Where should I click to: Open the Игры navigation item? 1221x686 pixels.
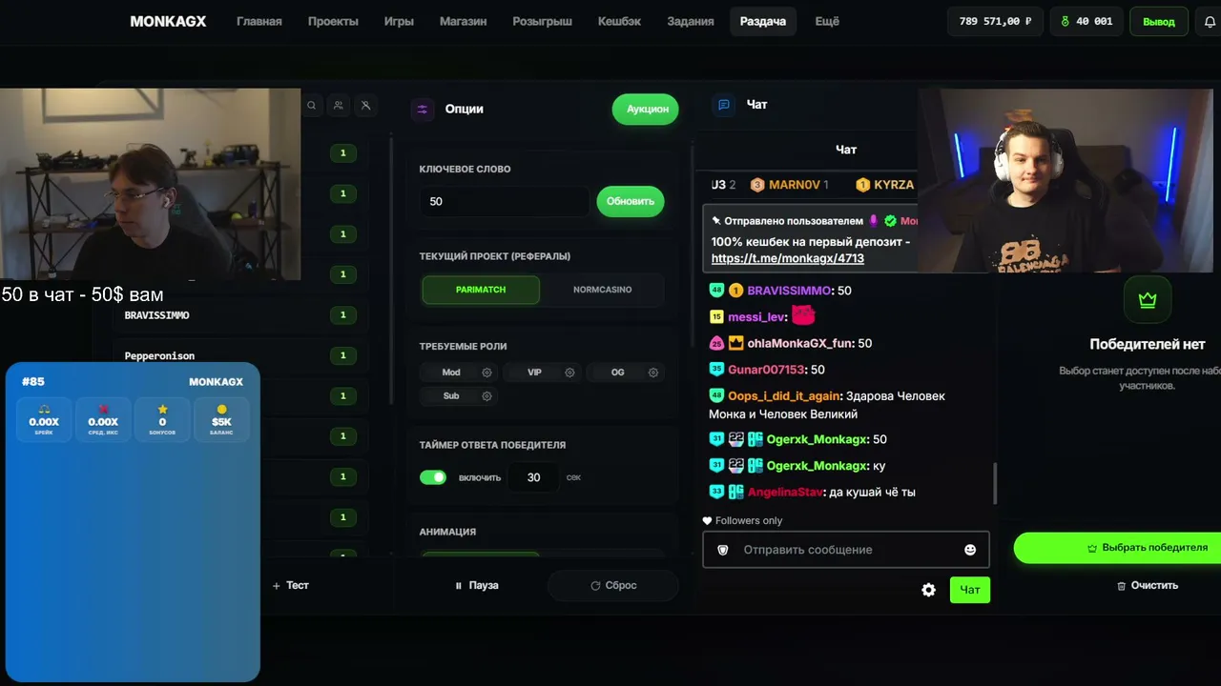[x=399, y=21]
